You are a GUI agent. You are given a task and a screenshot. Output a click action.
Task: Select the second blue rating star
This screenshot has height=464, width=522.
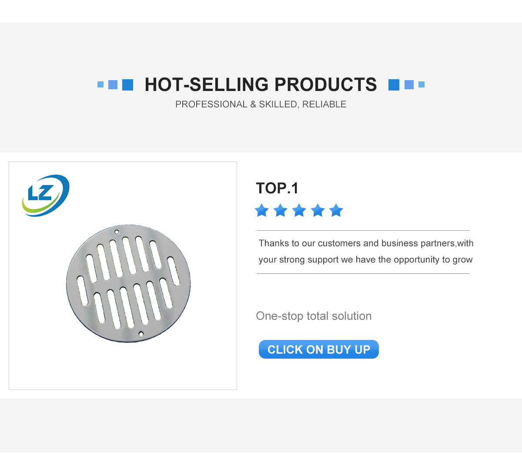(281, 211)
